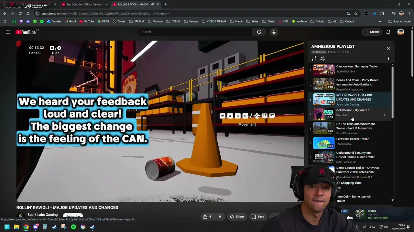Viewport: 414px width, 232px height.
Task: Toggle shuffle playlist
Action: 322,58
